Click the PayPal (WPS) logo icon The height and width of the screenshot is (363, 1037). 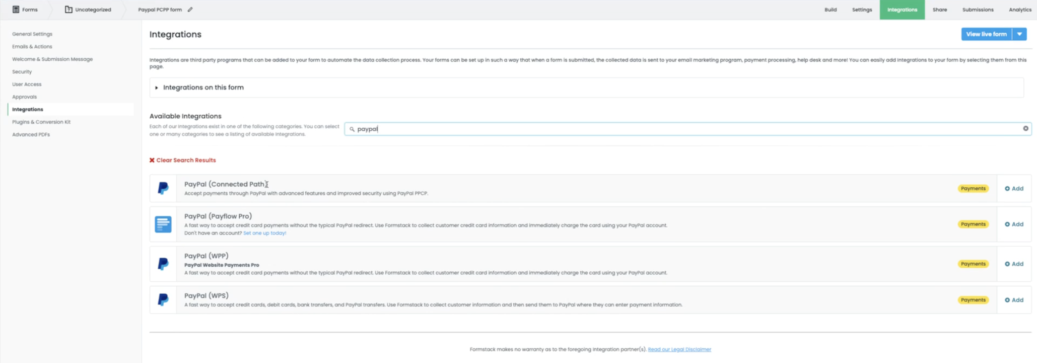click(x=163, y=300)
